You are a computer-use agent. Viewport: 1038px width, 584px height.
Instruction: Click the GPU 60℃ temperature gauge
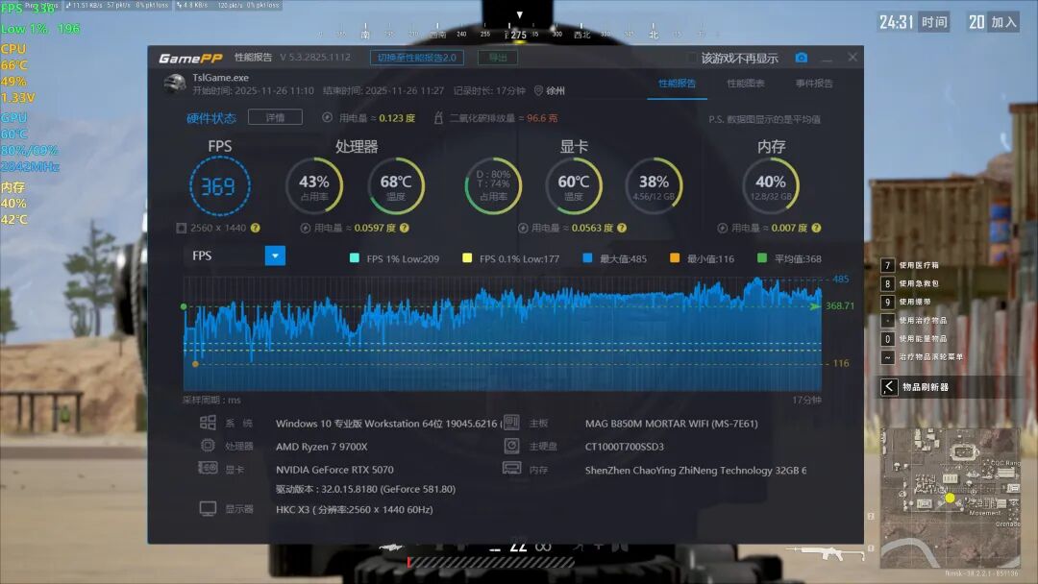tap(573, 185)
